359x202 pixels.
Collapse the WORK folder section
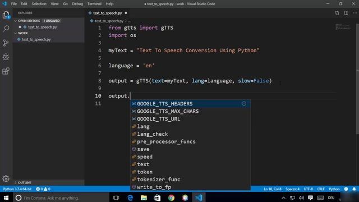(x=49, y=33)
